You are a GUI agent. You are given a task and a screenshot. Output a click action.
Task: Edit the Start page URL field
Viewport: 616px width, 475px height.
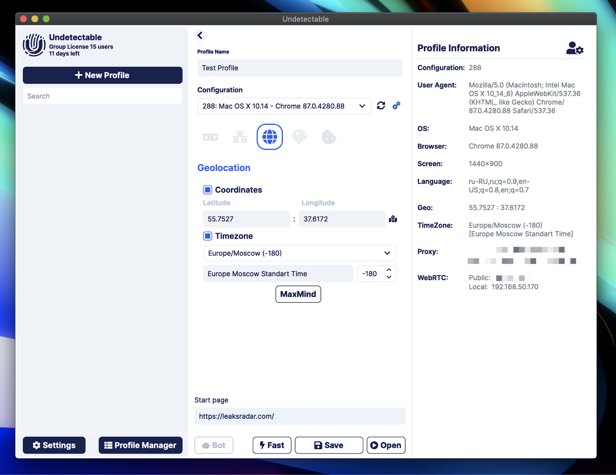point(300,416)
